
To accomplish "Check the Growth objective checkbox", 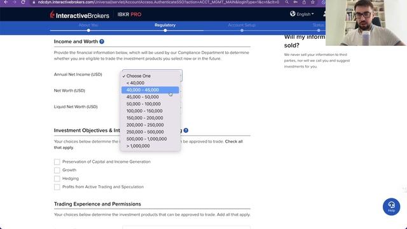I will 57,170.
